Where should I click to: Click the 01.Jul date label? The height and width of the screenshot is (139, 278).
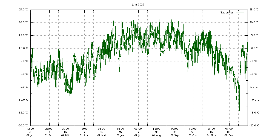[x=138, y=135]
